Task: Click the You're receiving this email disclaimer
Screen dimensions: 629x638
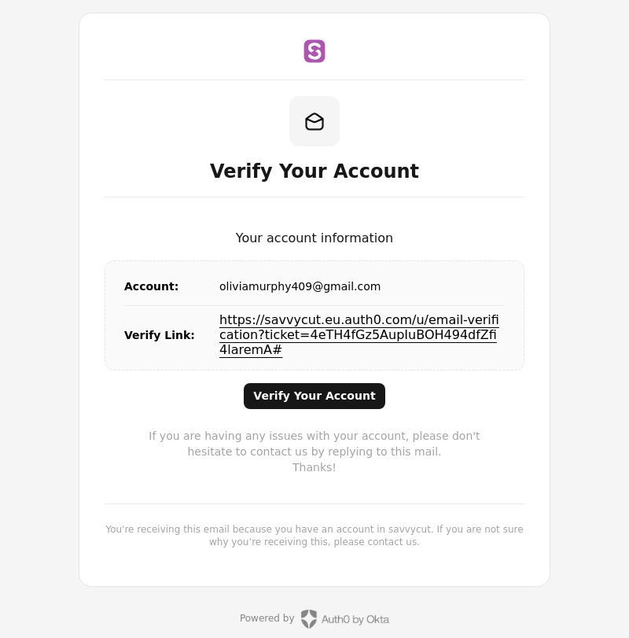Action: coord(314,536)
